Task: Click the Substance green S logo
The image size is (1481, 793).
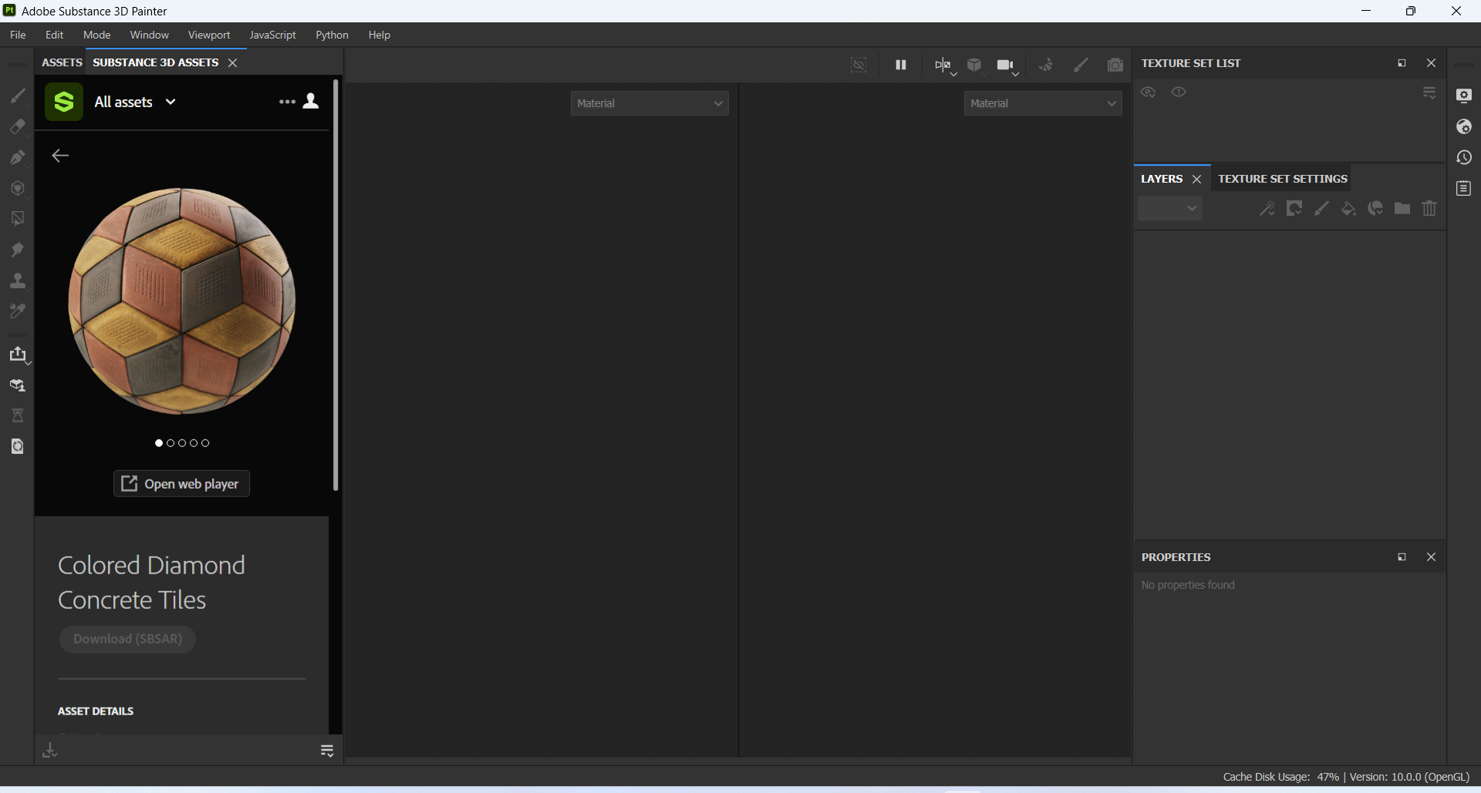Action: pos(64,102)
